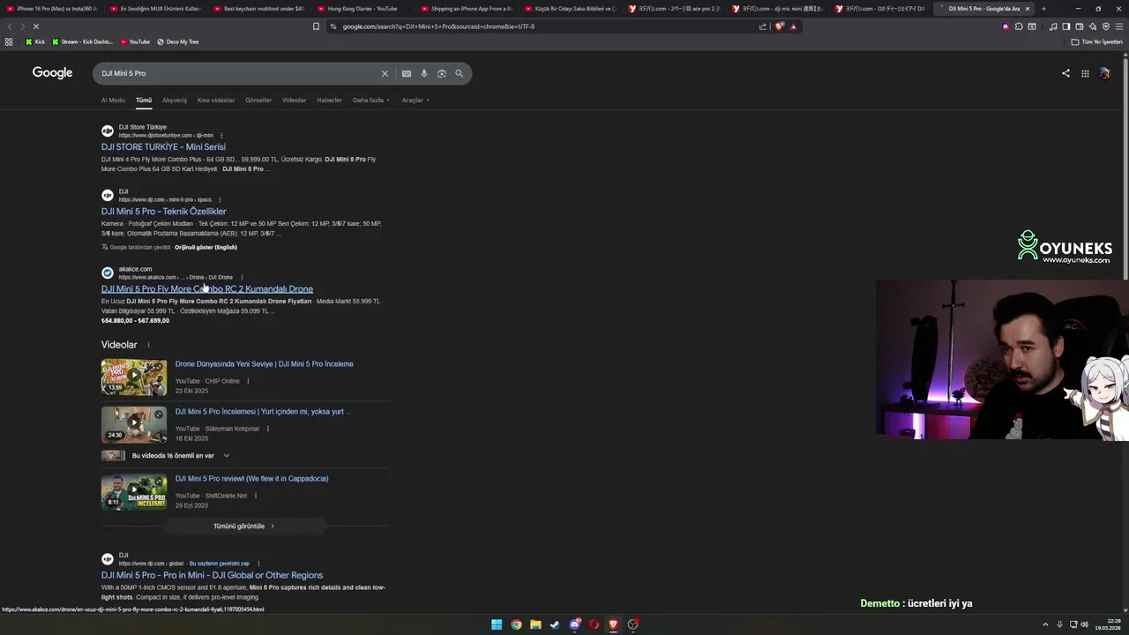Click the browser address bar URL
Image resolution: width=1129 pixels, height=635 pixels.
(438, 26)
